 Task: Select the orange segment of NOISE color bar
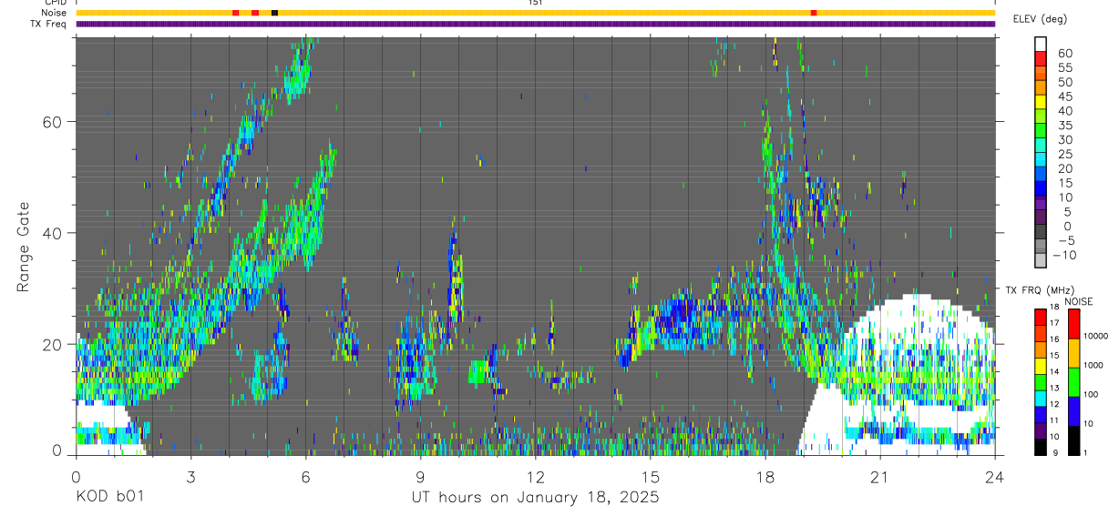(x=1074, y=353)
